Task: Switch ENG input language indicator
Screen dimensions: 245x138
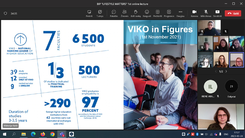Action: pos(226,134)
